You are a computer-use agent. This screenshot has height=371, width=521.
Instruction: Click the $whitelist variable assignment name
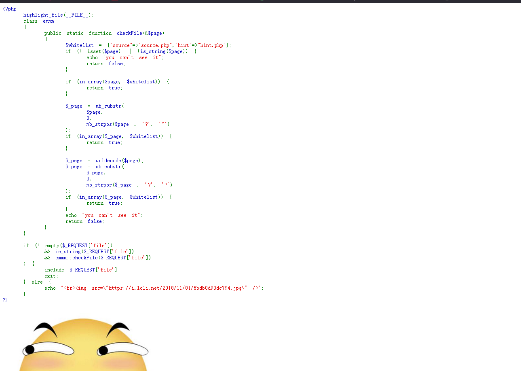[x=80, y=45]
